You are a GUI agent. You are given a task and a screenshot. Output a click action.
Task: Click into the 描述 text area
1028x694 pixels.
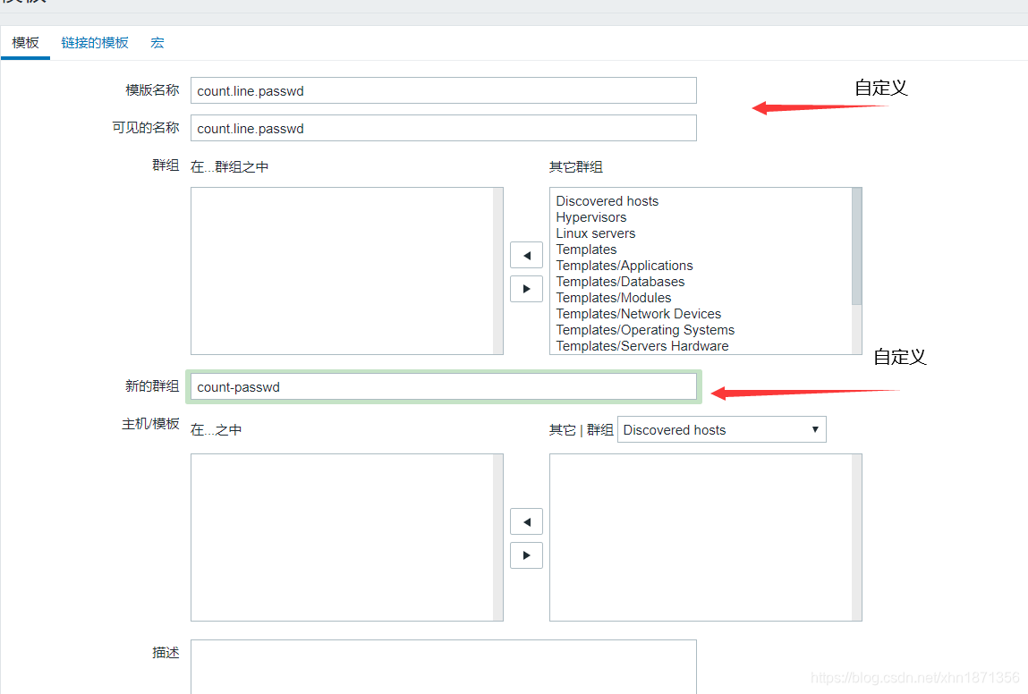(x=443, y=666)
